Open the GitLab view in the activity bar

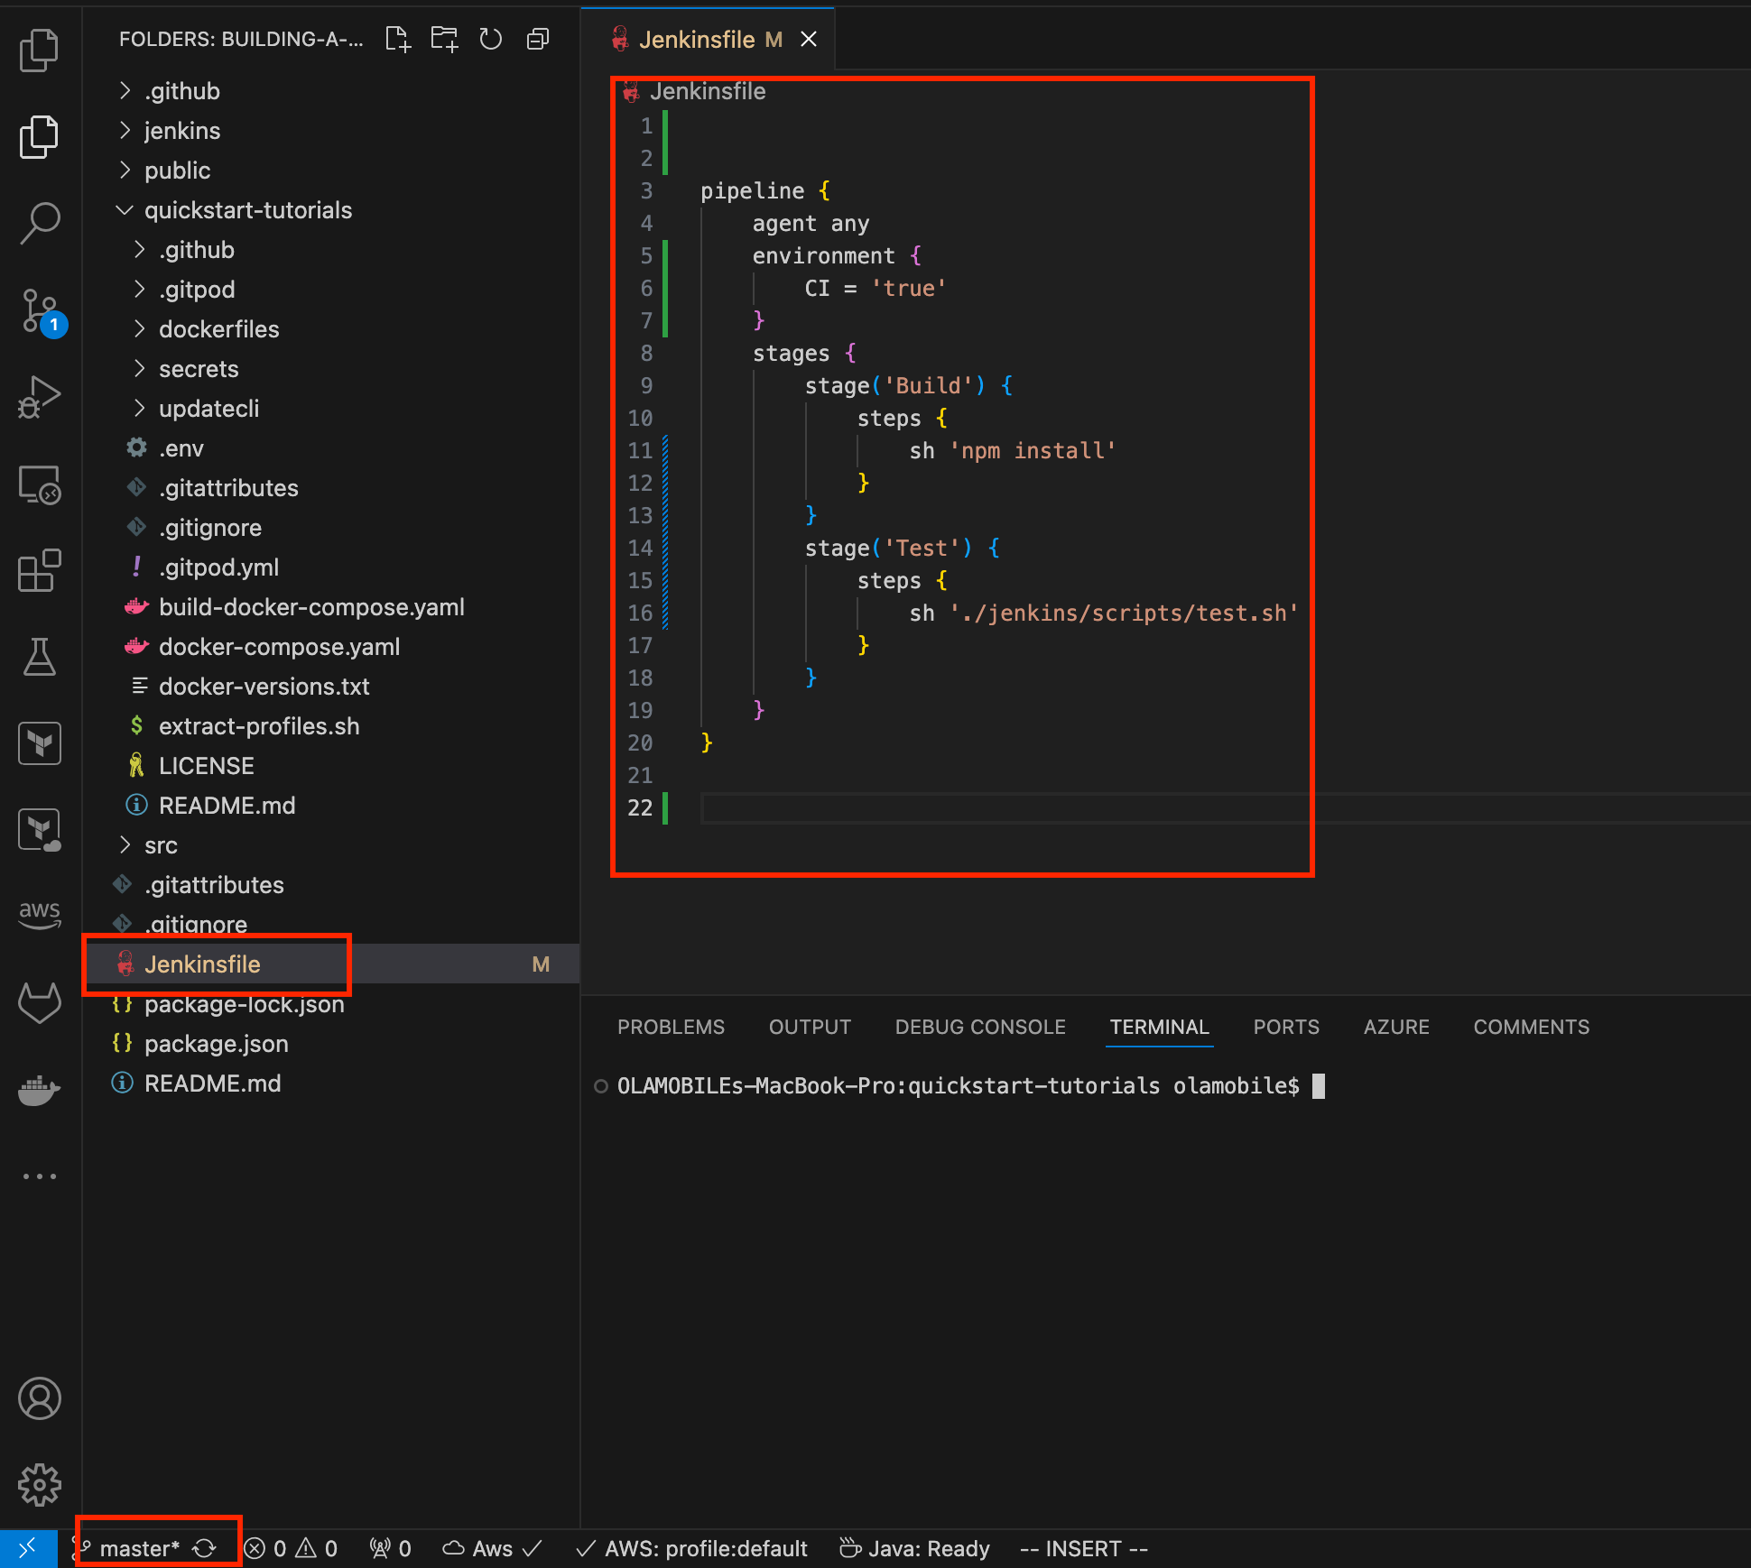[x=40, y=1002]
